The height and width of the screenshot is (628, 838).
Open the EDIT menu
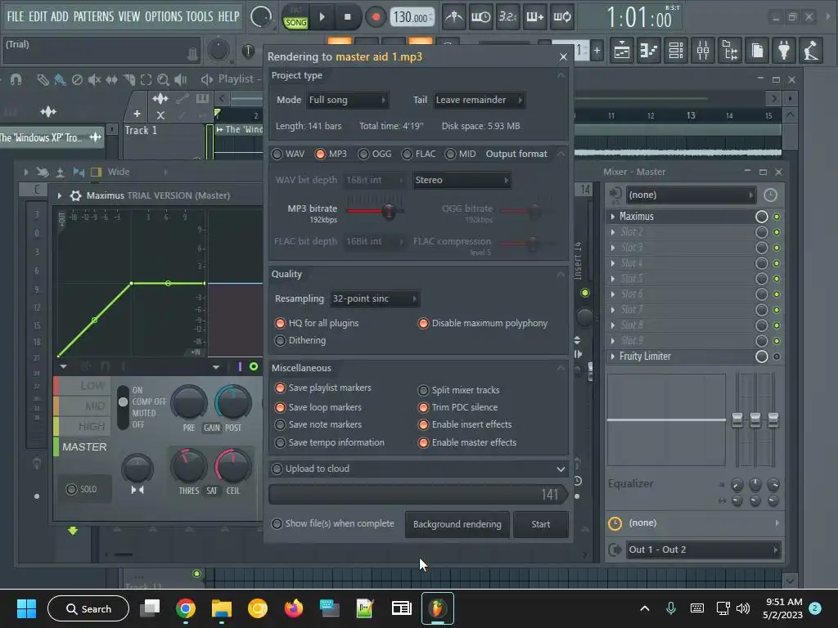[38, 16]
